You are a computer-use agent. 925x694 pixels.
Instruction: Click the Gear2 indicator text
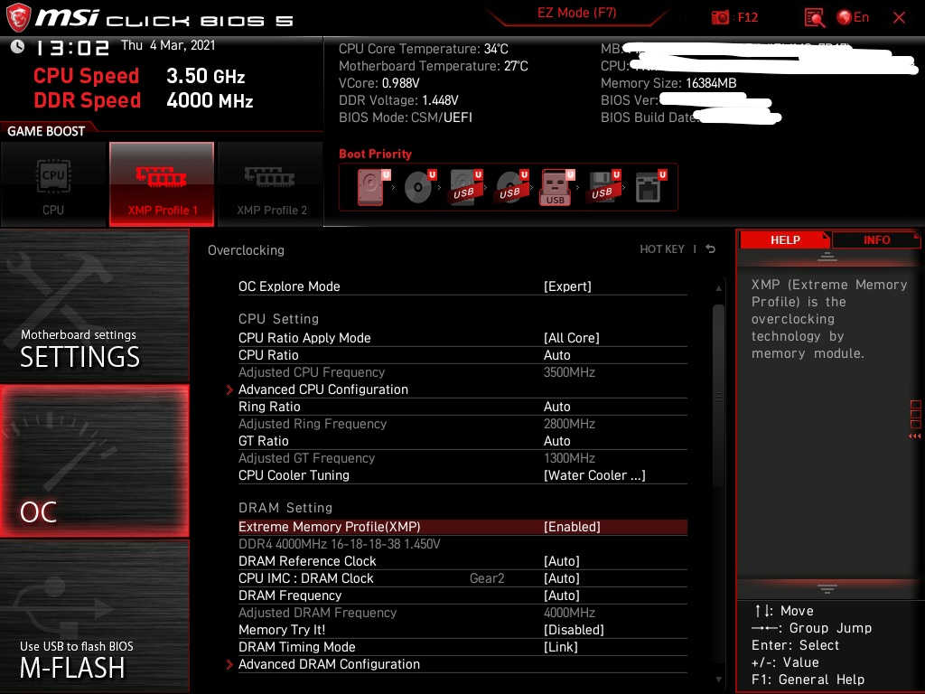point(487,578)
